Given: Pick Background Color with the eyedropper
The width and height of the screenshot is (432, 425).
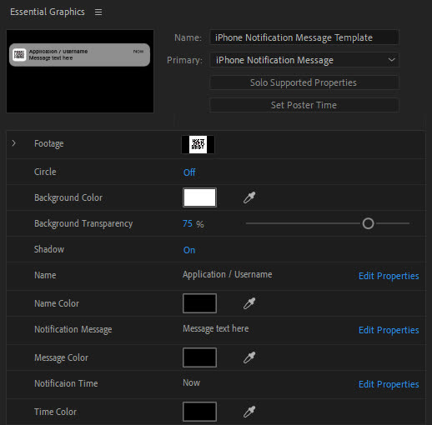Looking at the screenshot, I should click(249, 197).
